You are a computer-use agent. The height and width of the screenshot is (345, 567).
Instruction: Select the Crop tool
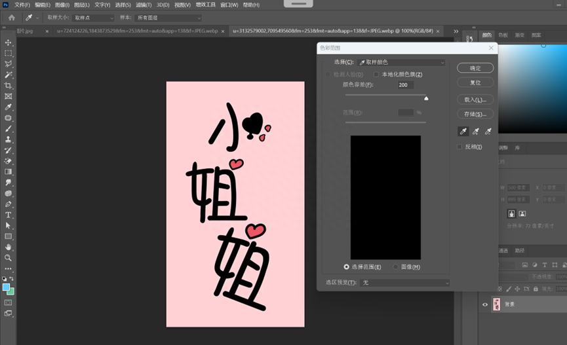click(x=9, y=86)
